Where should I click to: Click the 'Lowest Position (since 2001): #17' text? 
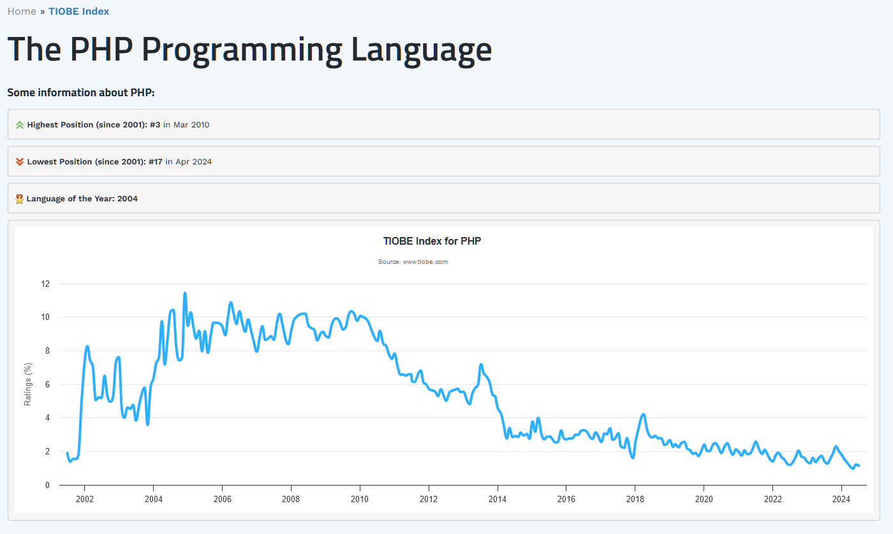(x=94, y=162)
